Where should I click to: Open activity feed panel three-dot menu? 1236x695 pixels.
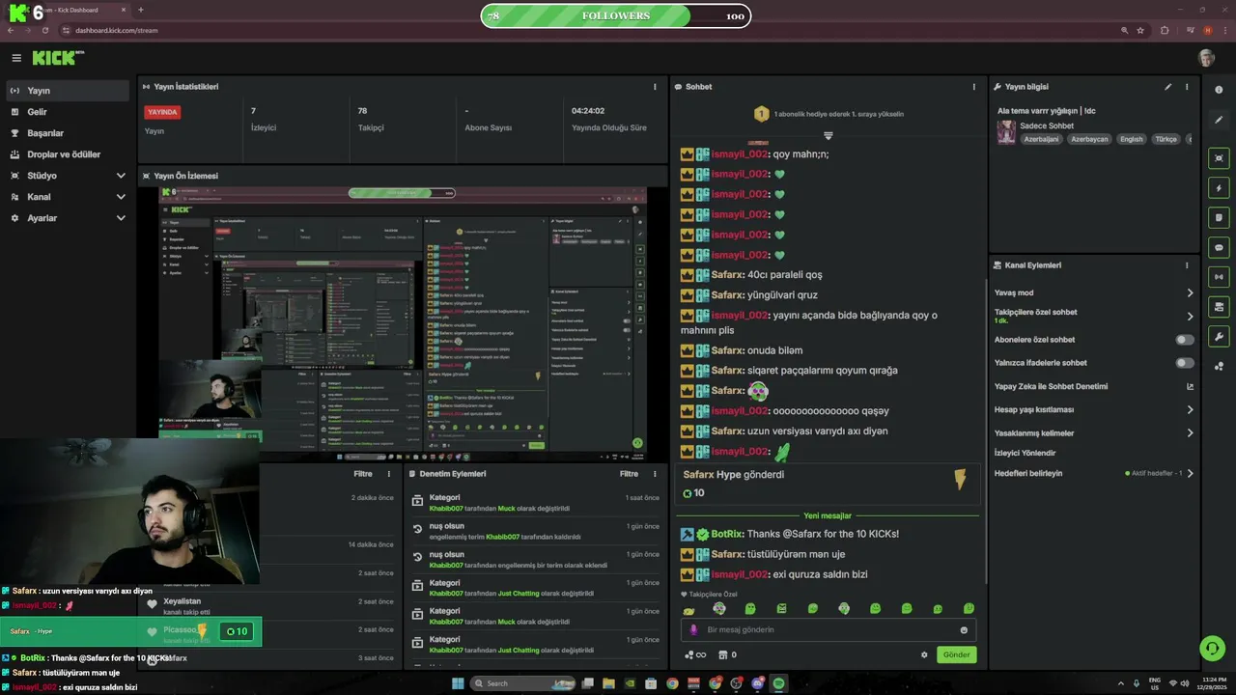(x=389, y=474)
